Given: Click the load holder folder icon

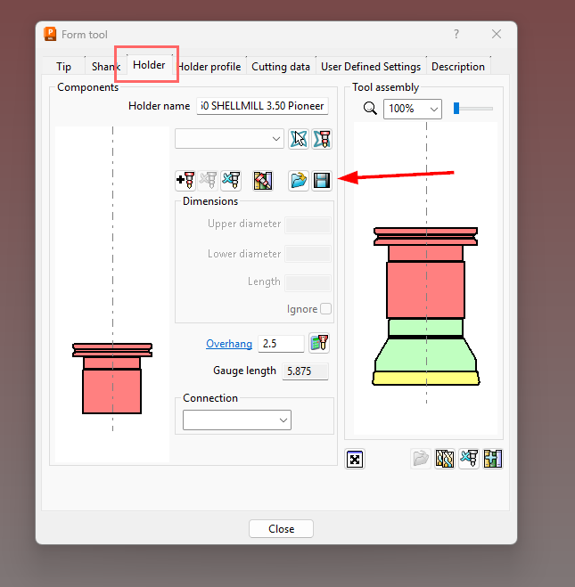Looking at the screenshot, I should [x=299, y=181].
